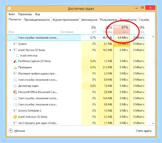Open the Службы tab
Screen dimensions: 162x143
[144, 20]
